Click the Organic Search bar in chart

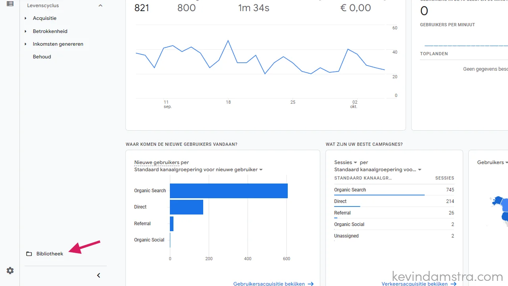pos(229,191)
